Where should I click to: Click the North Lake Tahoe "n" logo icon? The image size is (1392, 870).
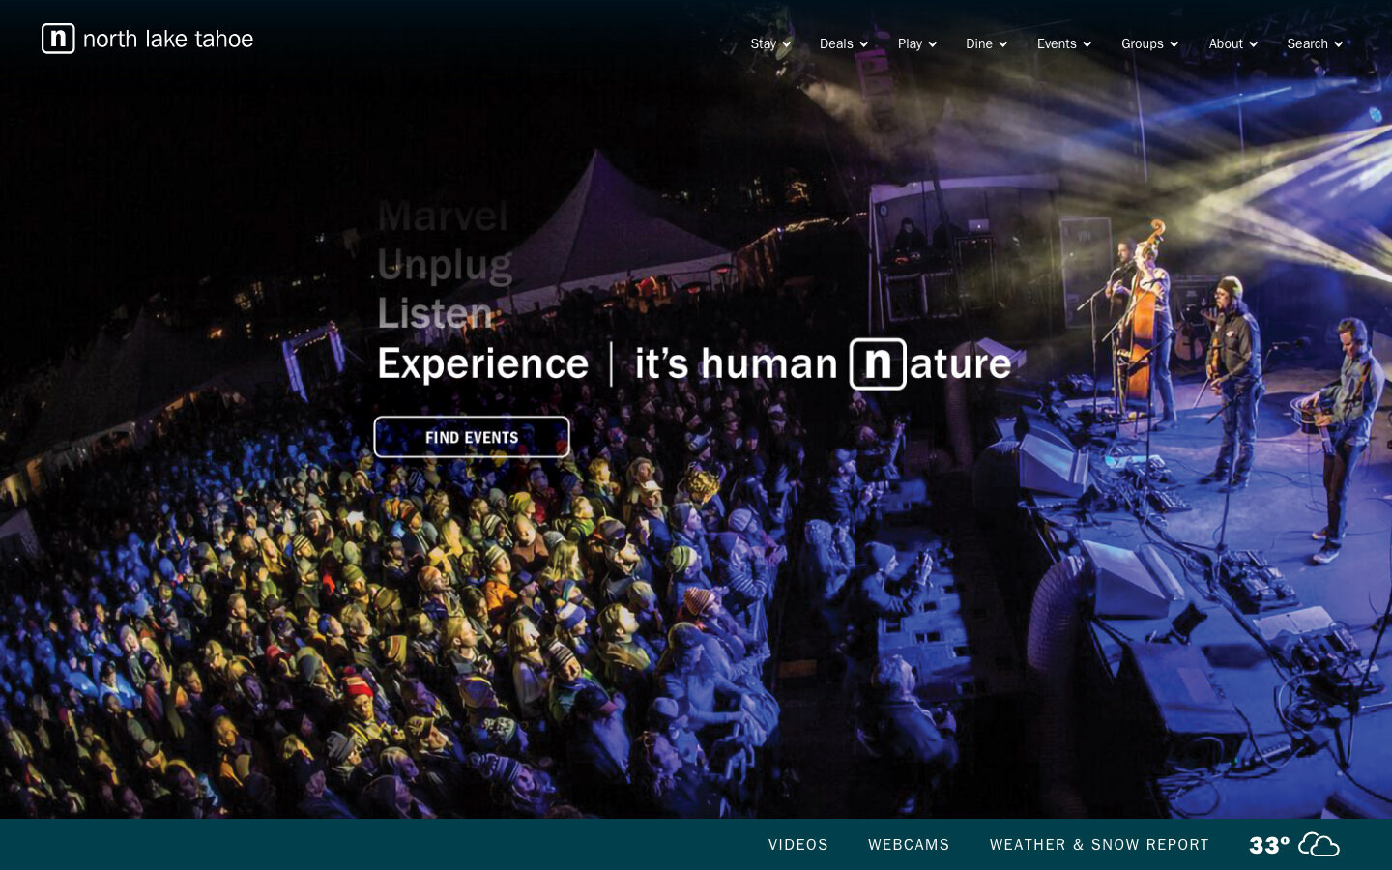click(x=58, y=39)
